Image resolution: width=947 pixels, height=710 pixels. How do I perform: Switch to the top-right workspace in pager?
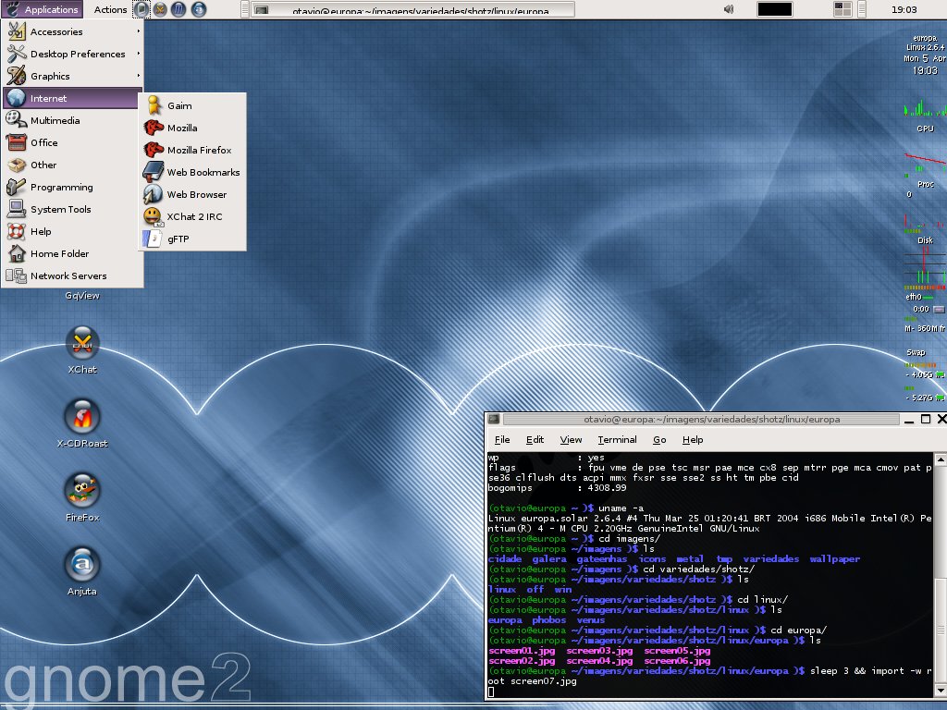coord(847,6)
